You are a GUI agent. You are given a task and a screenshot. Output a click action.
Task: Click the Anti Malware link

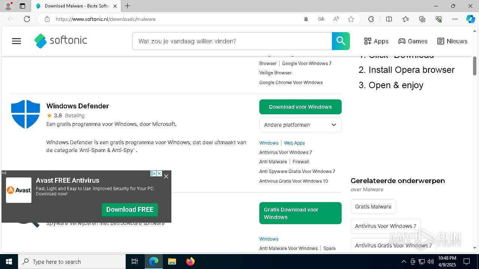pyautogui.click(x=273, y=162)
